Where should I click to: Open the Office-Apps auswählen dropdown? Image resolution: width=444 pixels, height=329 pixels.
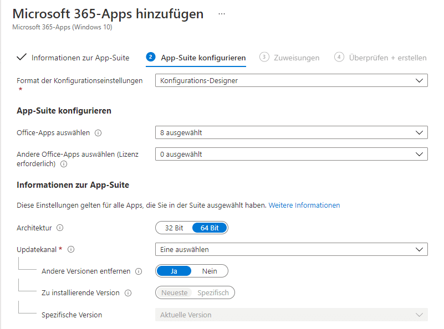[x=292, y=133]
